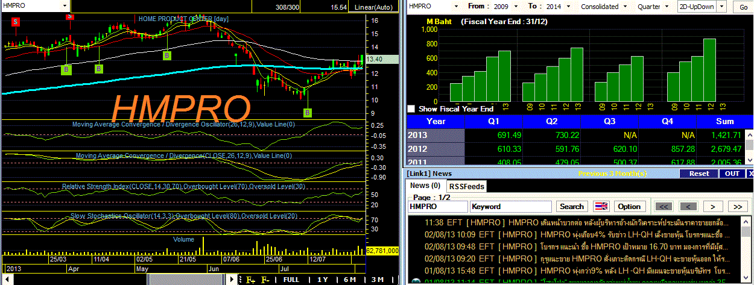Image resolution: width=754 pixels, height=285 pixels.
Task: Click the HMPRO symbol field in news search
Action: click(x=437, y=207)
